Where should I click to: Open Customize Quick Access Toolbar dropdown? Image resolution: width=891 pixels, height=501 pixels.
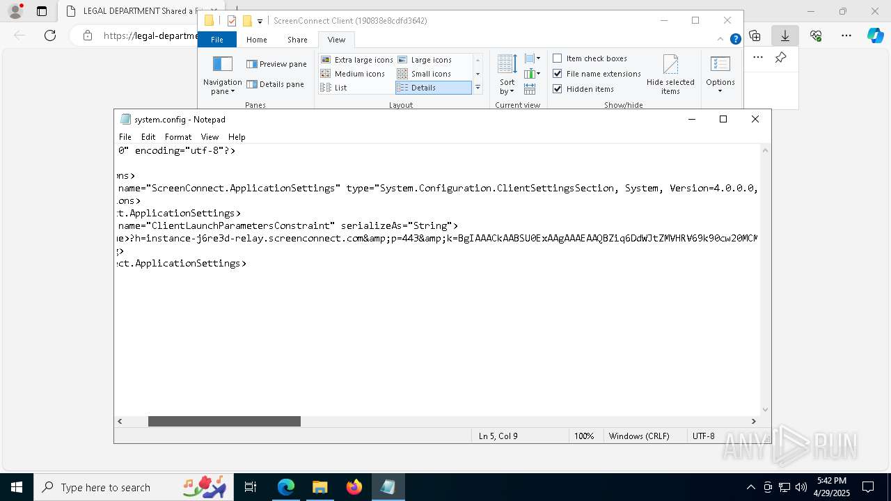tap(260, 22)
